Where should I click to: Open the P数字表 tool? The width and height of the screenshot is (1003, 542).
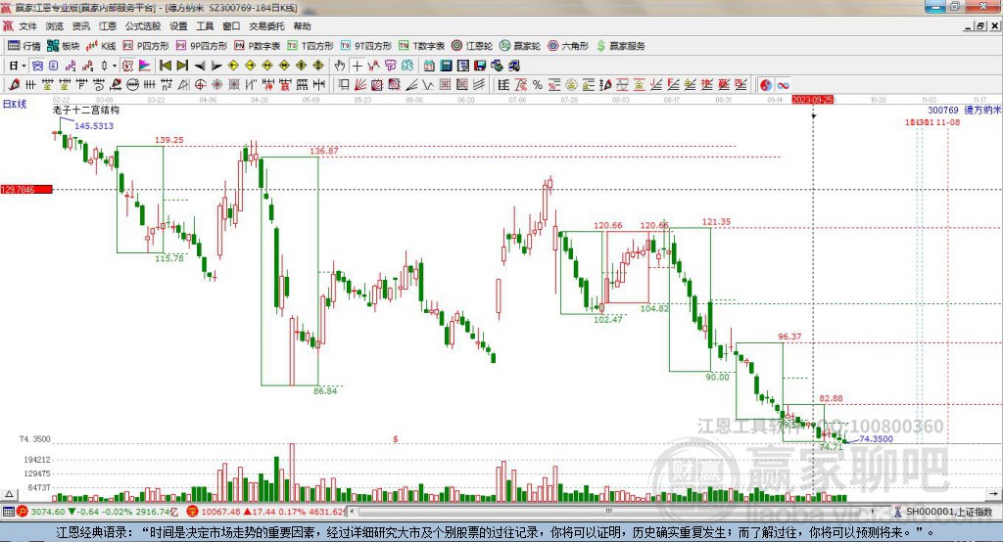pyautogui.click(x=258, y=46)
